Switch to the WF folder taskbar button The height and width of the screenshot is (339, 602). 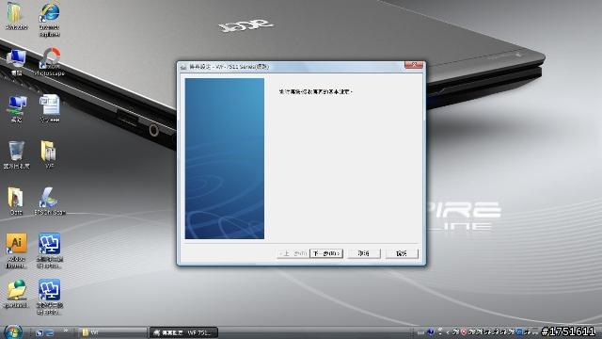point(113,332)
